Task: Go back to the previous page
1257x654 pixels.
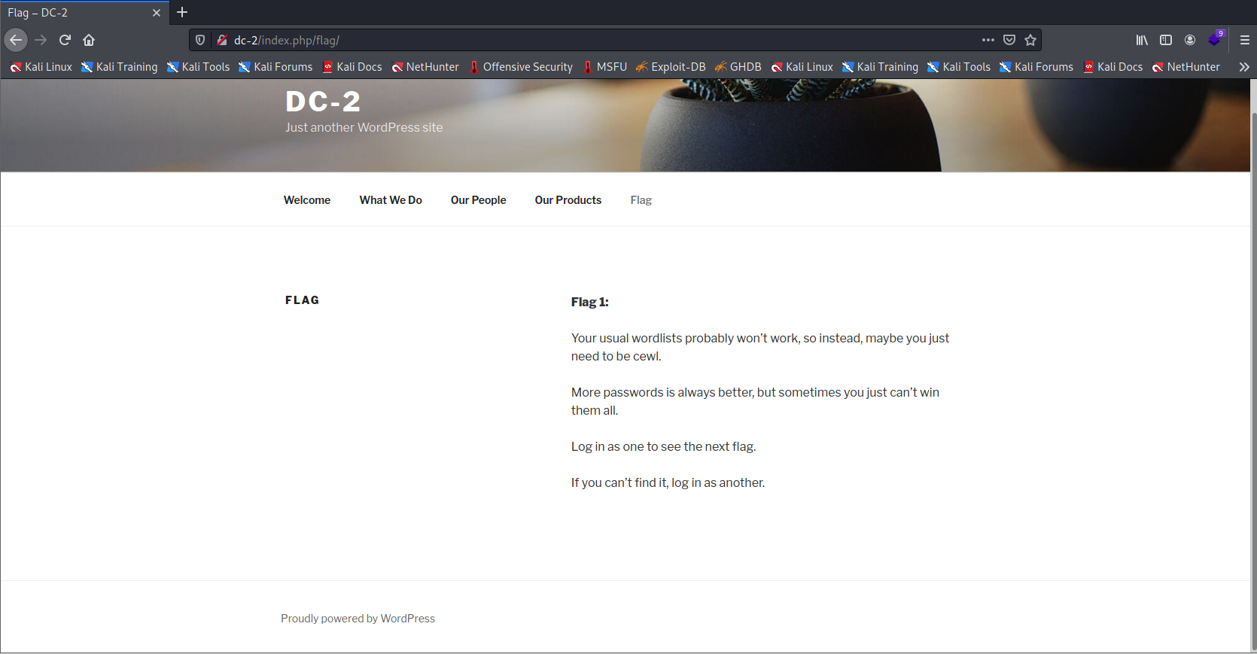Action: coord(16,40)
